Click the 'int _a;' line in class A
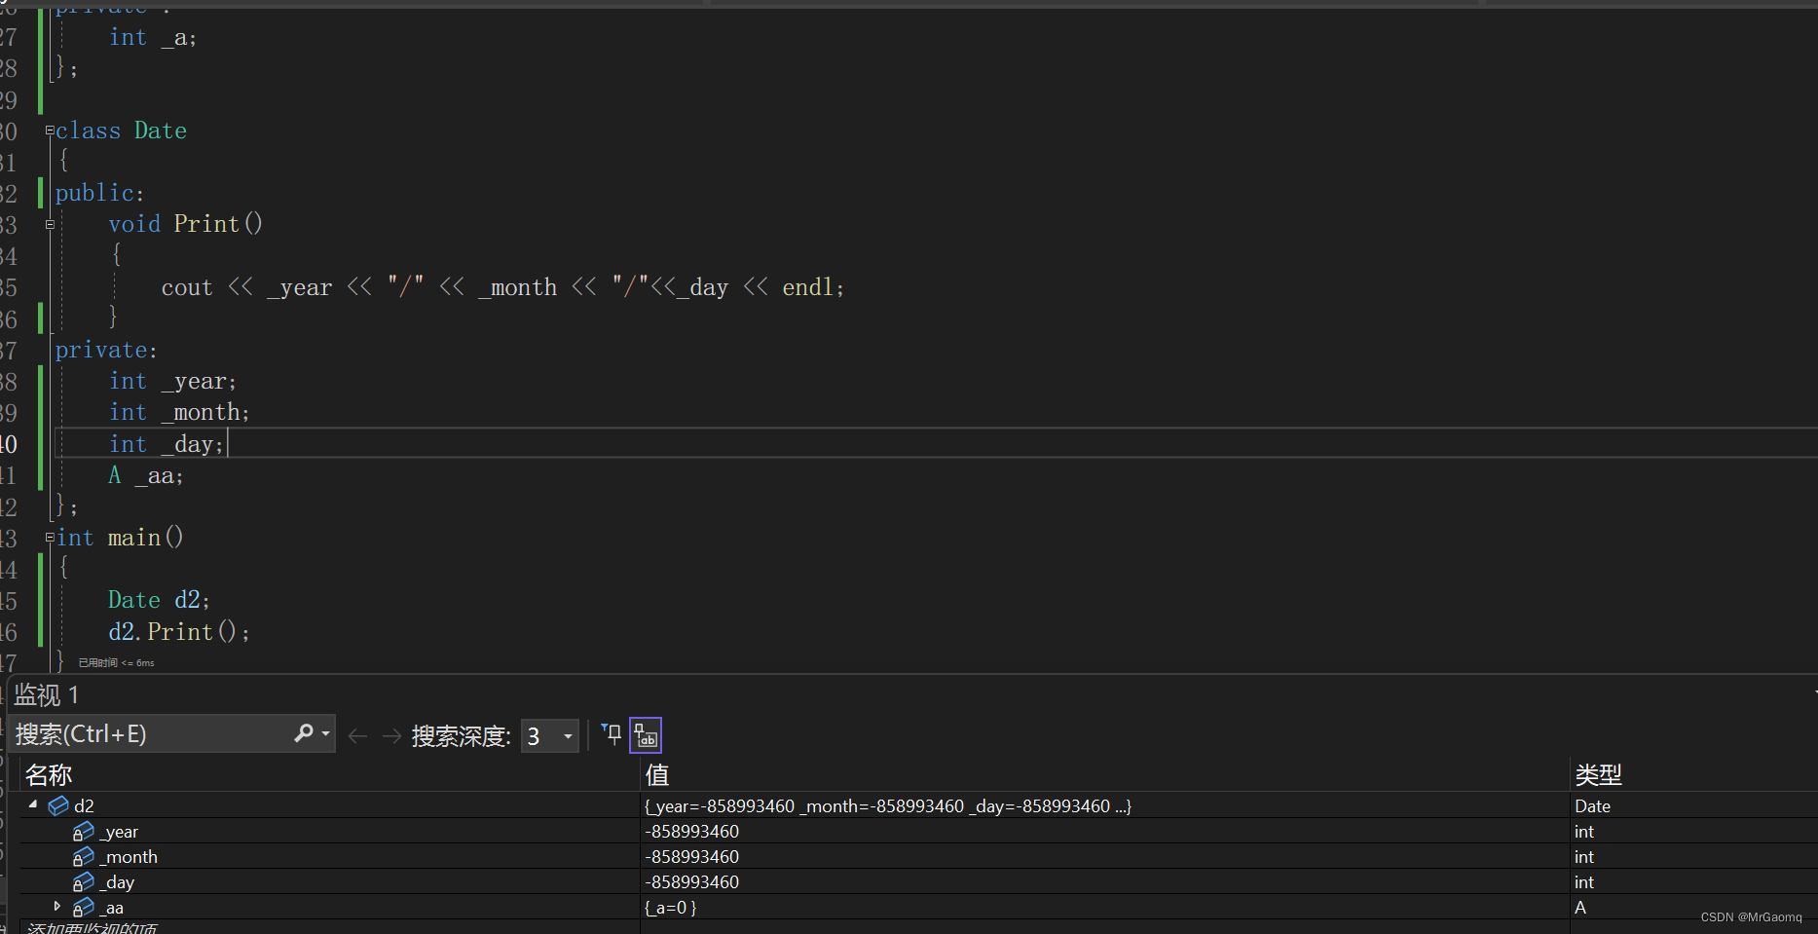The width and height of the screenshot is (1818, 934). tap(153, 37)
